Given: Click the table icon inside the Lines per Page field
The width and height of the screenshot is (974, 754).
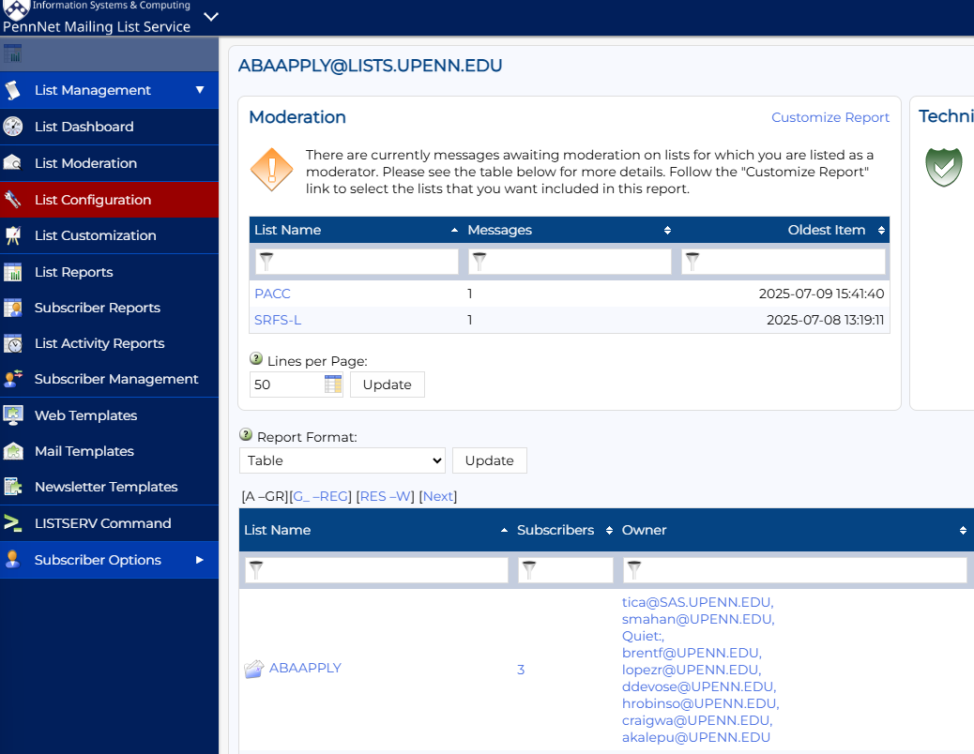Looking at the screenshot, I should [x=333, y=385].
